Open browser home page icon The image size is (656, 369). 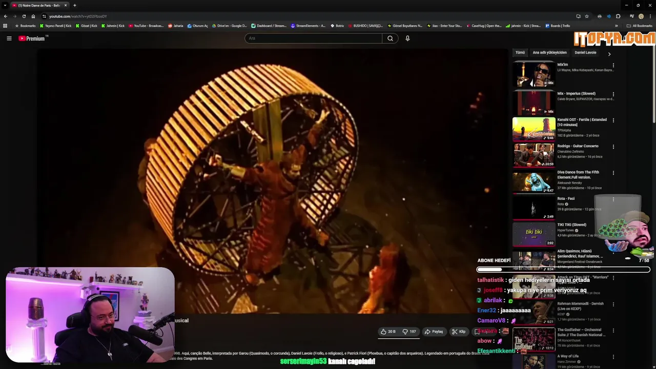click(x=33, y=16)
